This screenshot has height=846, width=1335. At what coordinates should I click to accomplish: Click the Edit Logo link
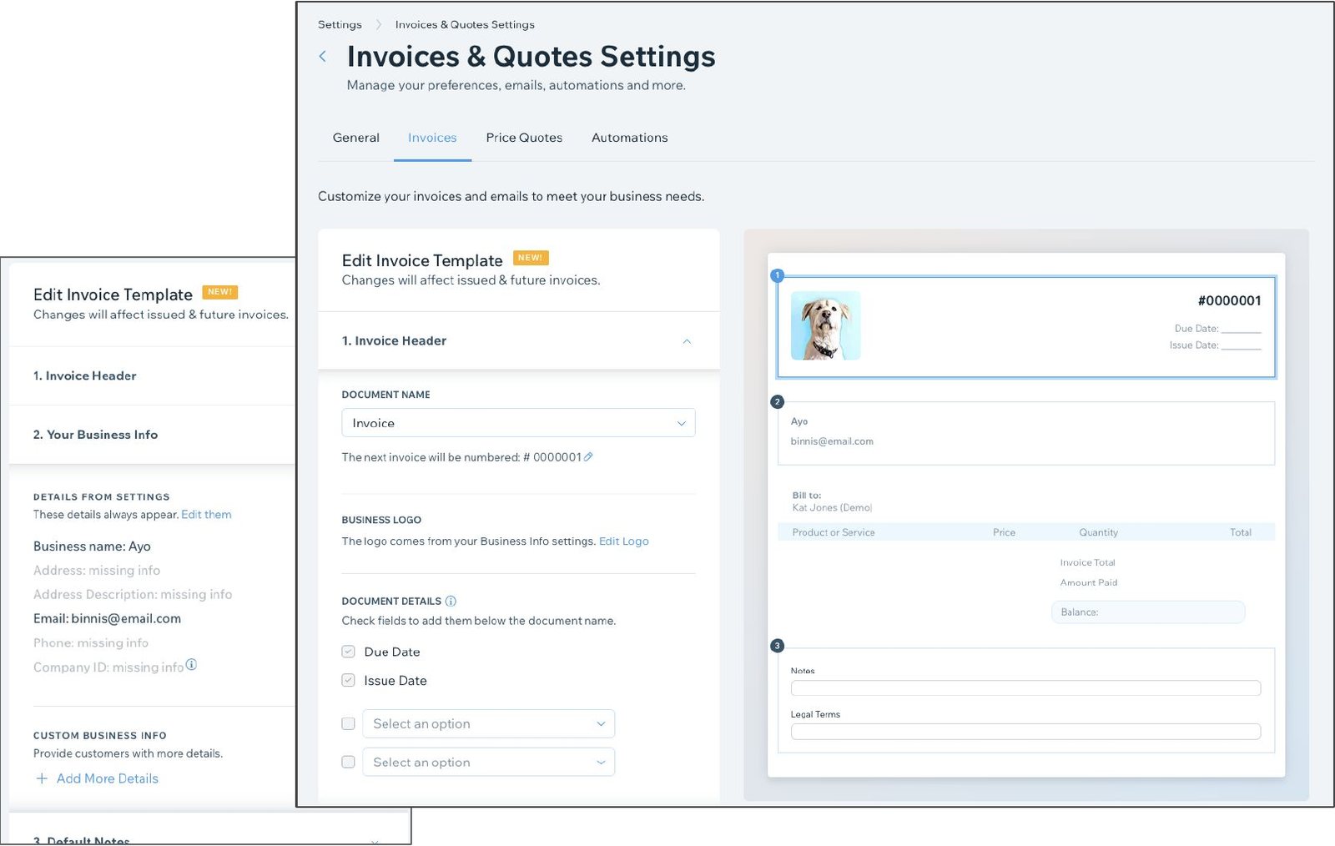(624, 541)
